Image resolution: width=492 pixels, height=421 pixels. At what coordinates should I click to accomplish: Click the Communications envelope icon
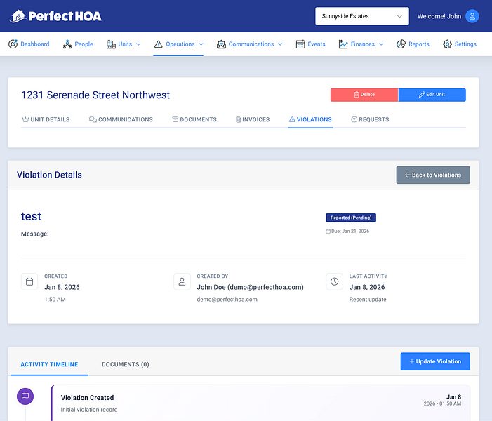click(221, 44)
